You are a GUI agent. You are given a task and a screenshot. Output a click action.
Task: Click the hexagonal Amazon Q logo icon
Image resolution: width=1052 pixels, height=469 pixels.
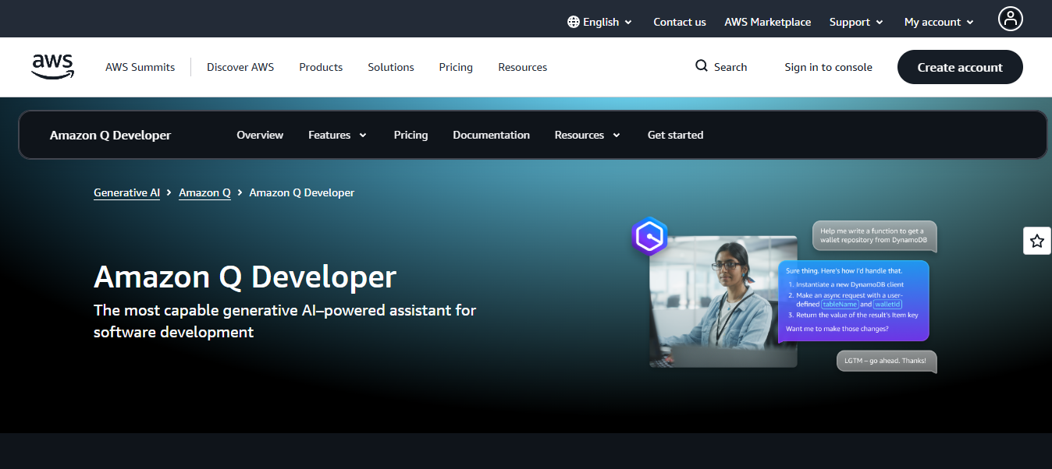649,235
